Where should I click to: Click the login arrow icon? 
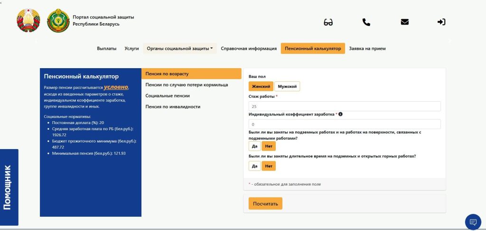pyautogui.click(x=441, y=22)
